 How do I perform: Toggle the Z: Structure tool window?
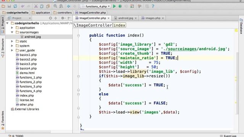(x=3, y=48)
